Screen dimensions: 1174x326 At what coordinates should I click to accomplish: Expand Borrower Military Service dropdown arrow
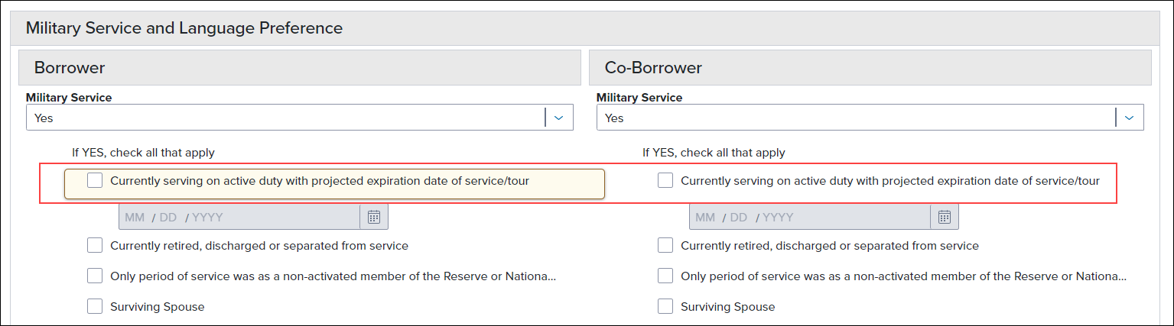pyautogui.click(x=559, y=118)
